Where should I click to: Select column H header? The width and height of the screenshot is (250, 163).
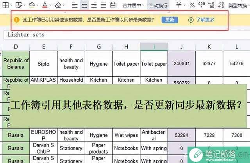pyautogui.click(x=126, y=47)
